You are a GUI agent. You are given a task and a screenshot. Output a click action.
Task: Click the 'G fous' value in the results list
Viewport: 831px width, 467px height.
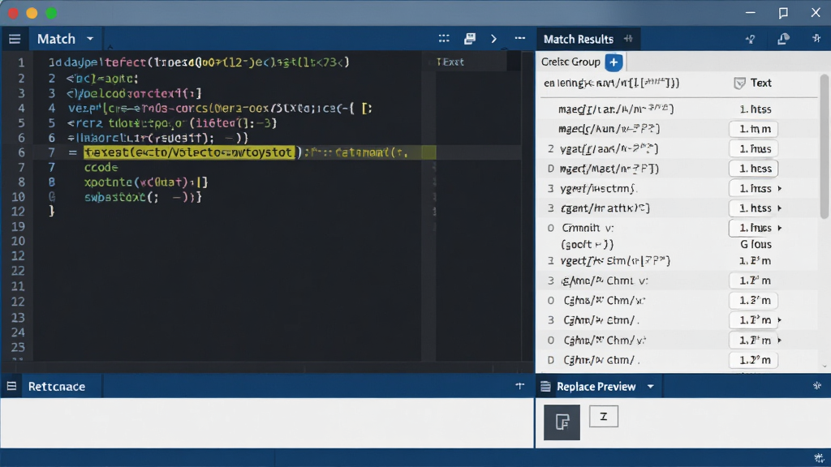(756, 245)
